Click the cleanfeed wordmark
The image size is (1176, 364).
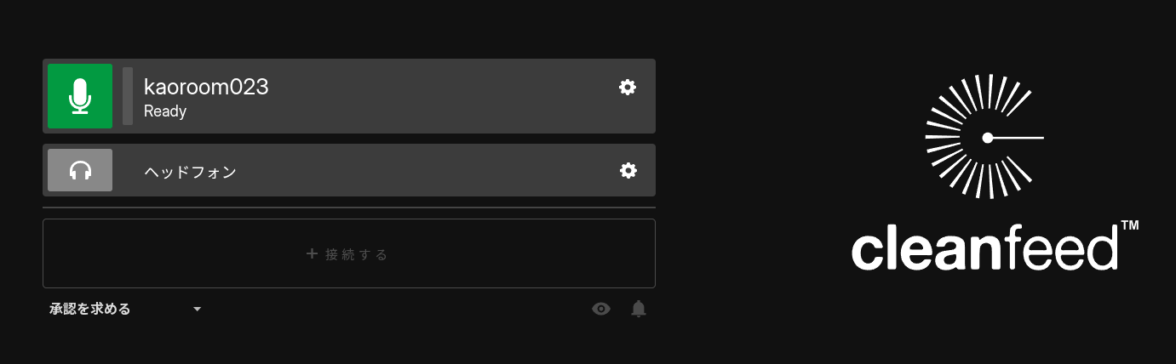point(984,249)
